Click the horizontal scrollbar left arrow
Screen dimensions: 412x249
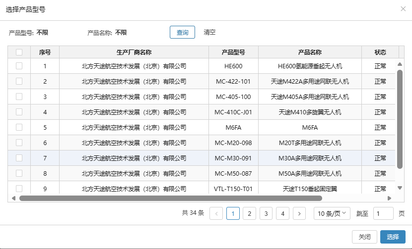(x=14, y=198)
